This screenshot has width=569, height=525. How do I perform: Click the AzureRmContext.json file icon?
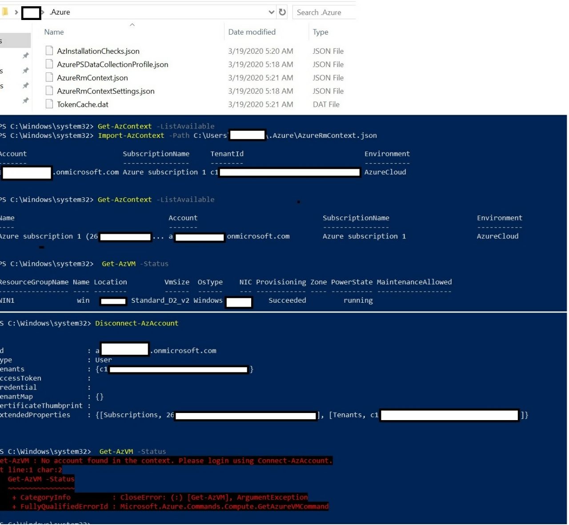[50, 77]
